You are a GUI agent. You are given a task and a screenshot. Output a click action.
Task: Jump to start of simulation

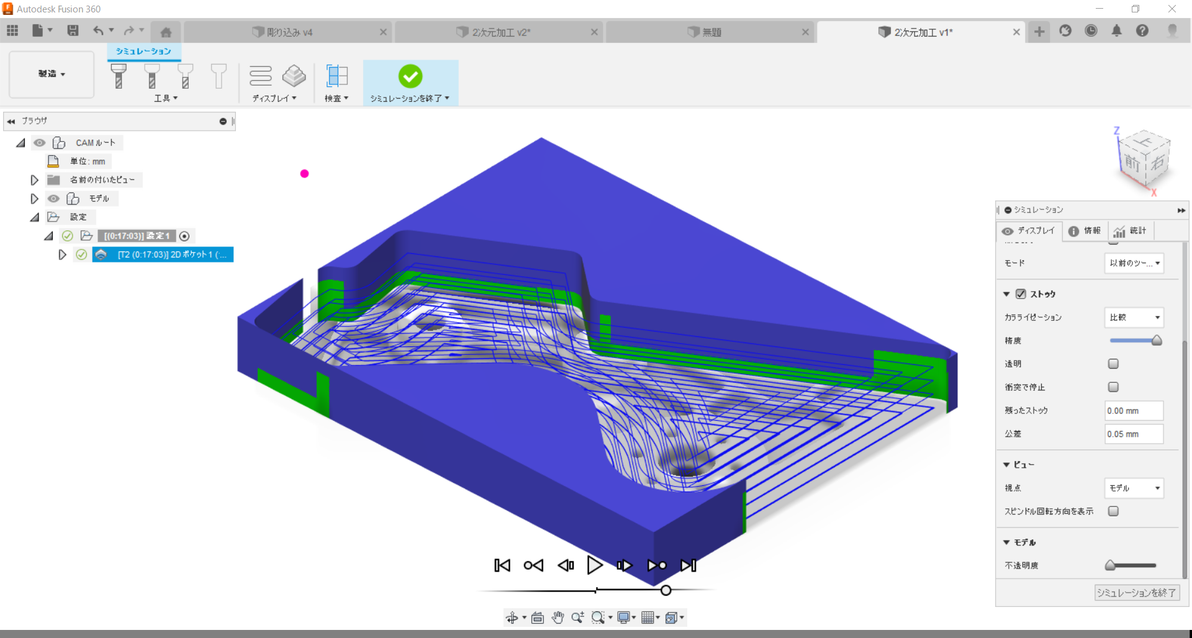coord(502,565)
